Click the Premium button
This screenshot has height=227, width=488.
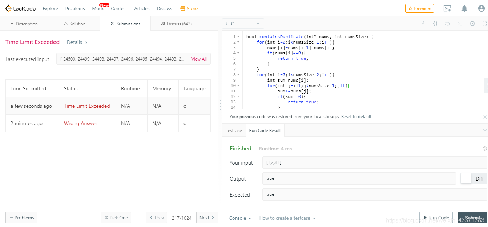pos(420,8)
